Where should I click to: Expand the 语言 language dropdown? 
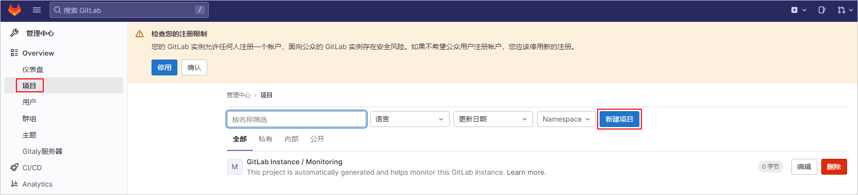click(x=410, y=119)
